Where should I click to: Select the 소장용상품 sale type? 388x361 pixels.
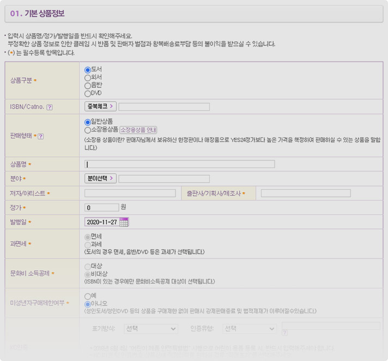pyautogui.click(x=88, y=130)
